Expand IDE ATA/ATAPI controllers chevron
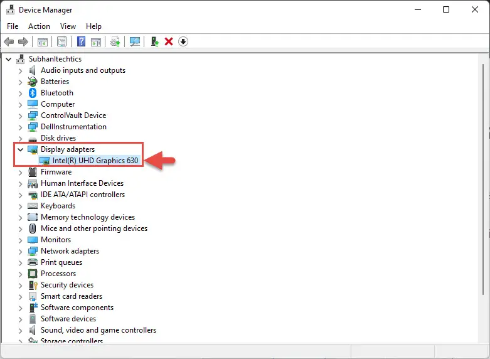The image size is (490, 359). [x=20, y=195]
